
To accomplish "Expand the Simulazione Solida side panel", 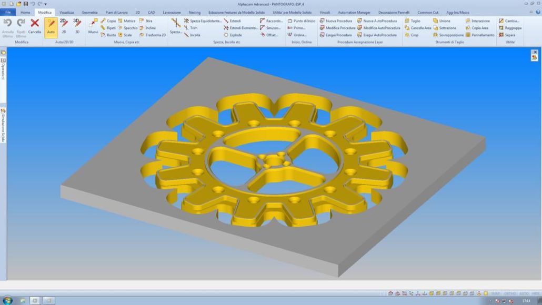I will pos(3,125).
